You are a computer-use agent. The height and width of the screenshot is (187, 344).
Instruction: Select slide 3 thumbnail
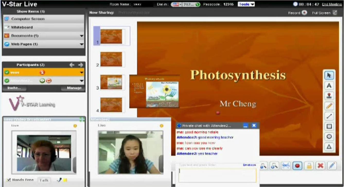(x=111, y=82)
